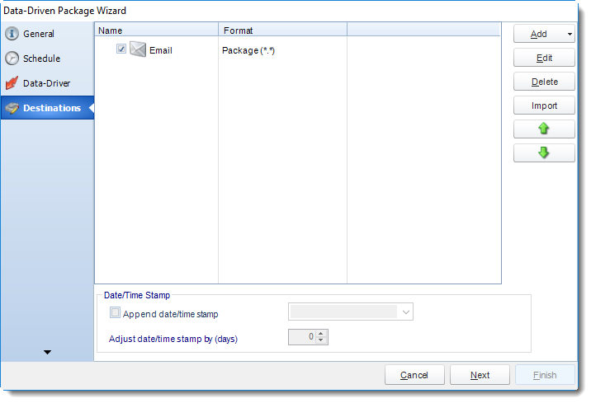Screen dimensions: 591x403
Task: Increase days adjustment with spinner up
Action: pyautogui.click(x=321, y=334)
